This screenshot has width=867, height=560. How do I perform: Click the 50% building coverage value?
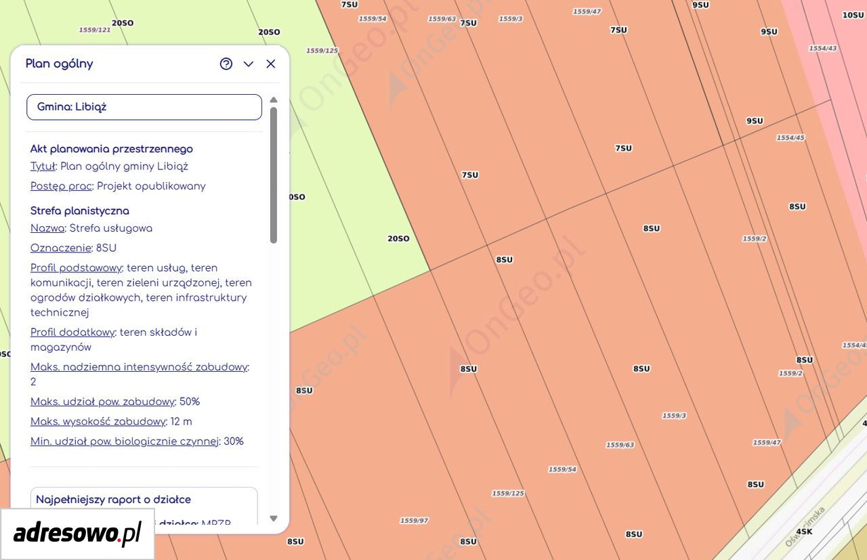[190, 402]
